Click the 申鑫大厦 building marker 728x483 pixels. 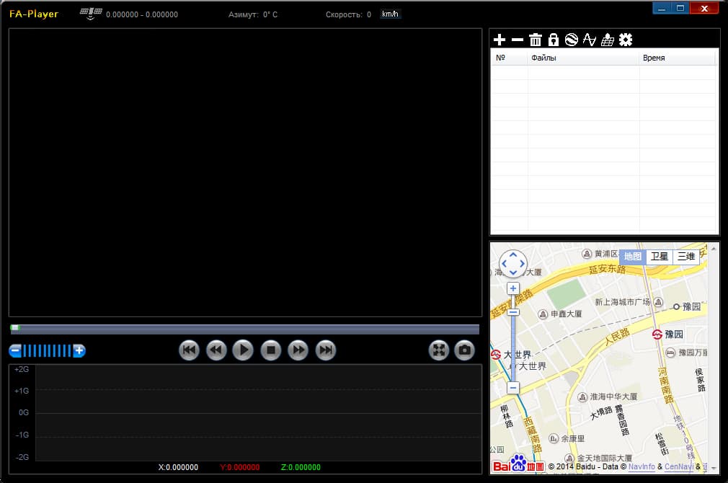click(543, 314)
